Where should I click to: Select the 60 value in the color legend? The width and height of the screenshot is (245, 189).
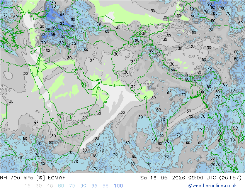click(61, 186)
